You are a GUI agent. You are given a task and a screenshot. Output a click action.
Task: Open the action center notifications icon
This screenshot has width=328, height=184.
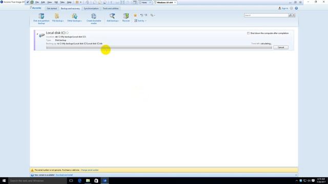[313, 180]
